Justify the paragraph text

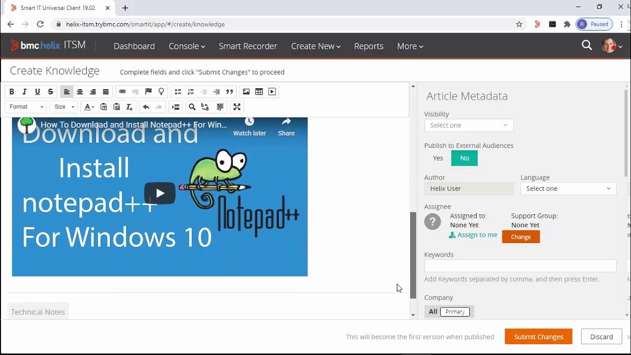coord(105,92)
